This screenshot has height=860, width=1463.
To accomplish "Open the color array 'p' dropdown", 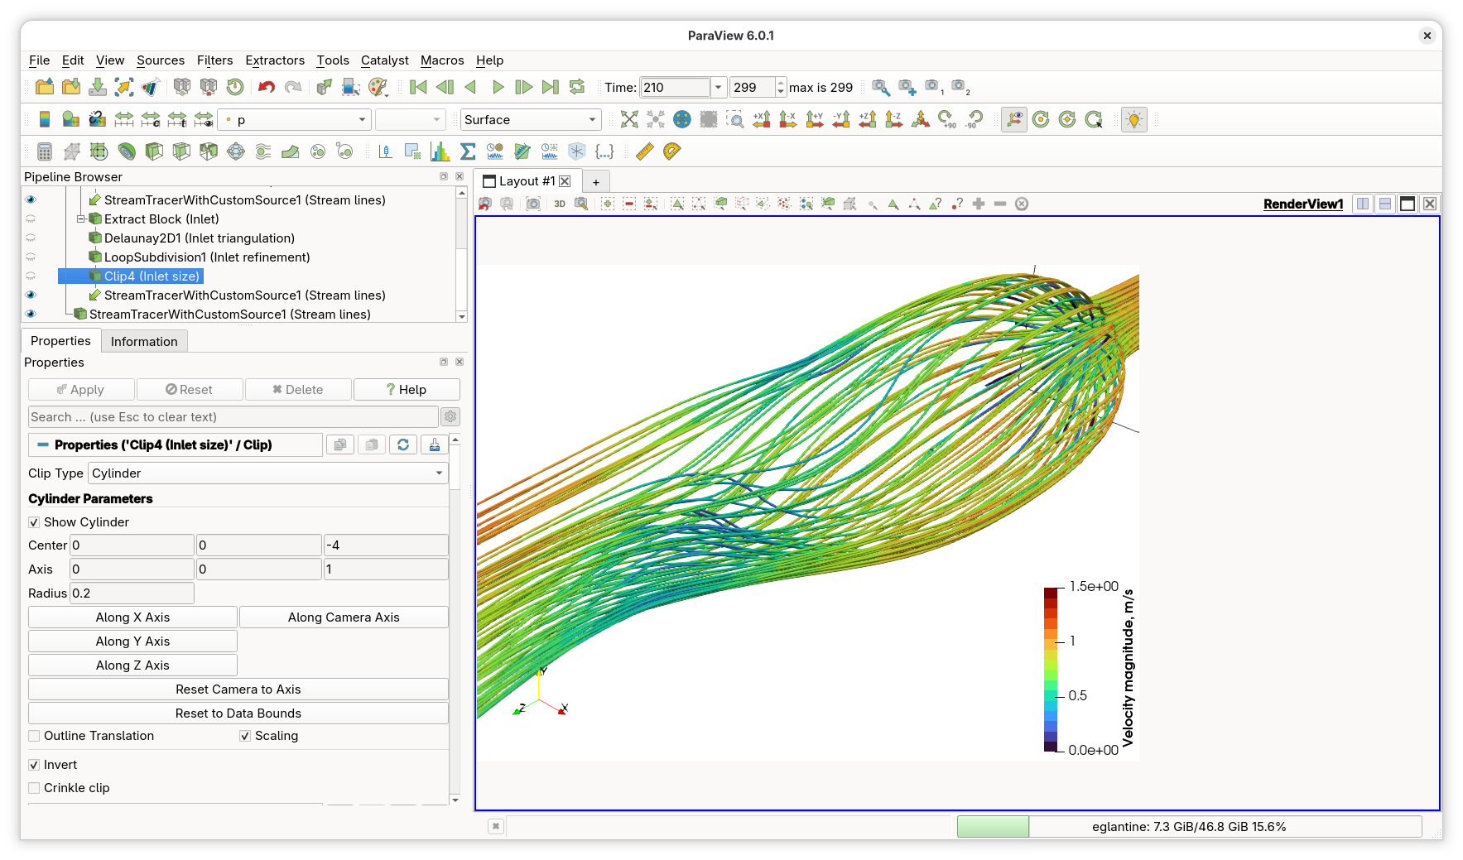I will pyautogui.click(x=294, y=120).
